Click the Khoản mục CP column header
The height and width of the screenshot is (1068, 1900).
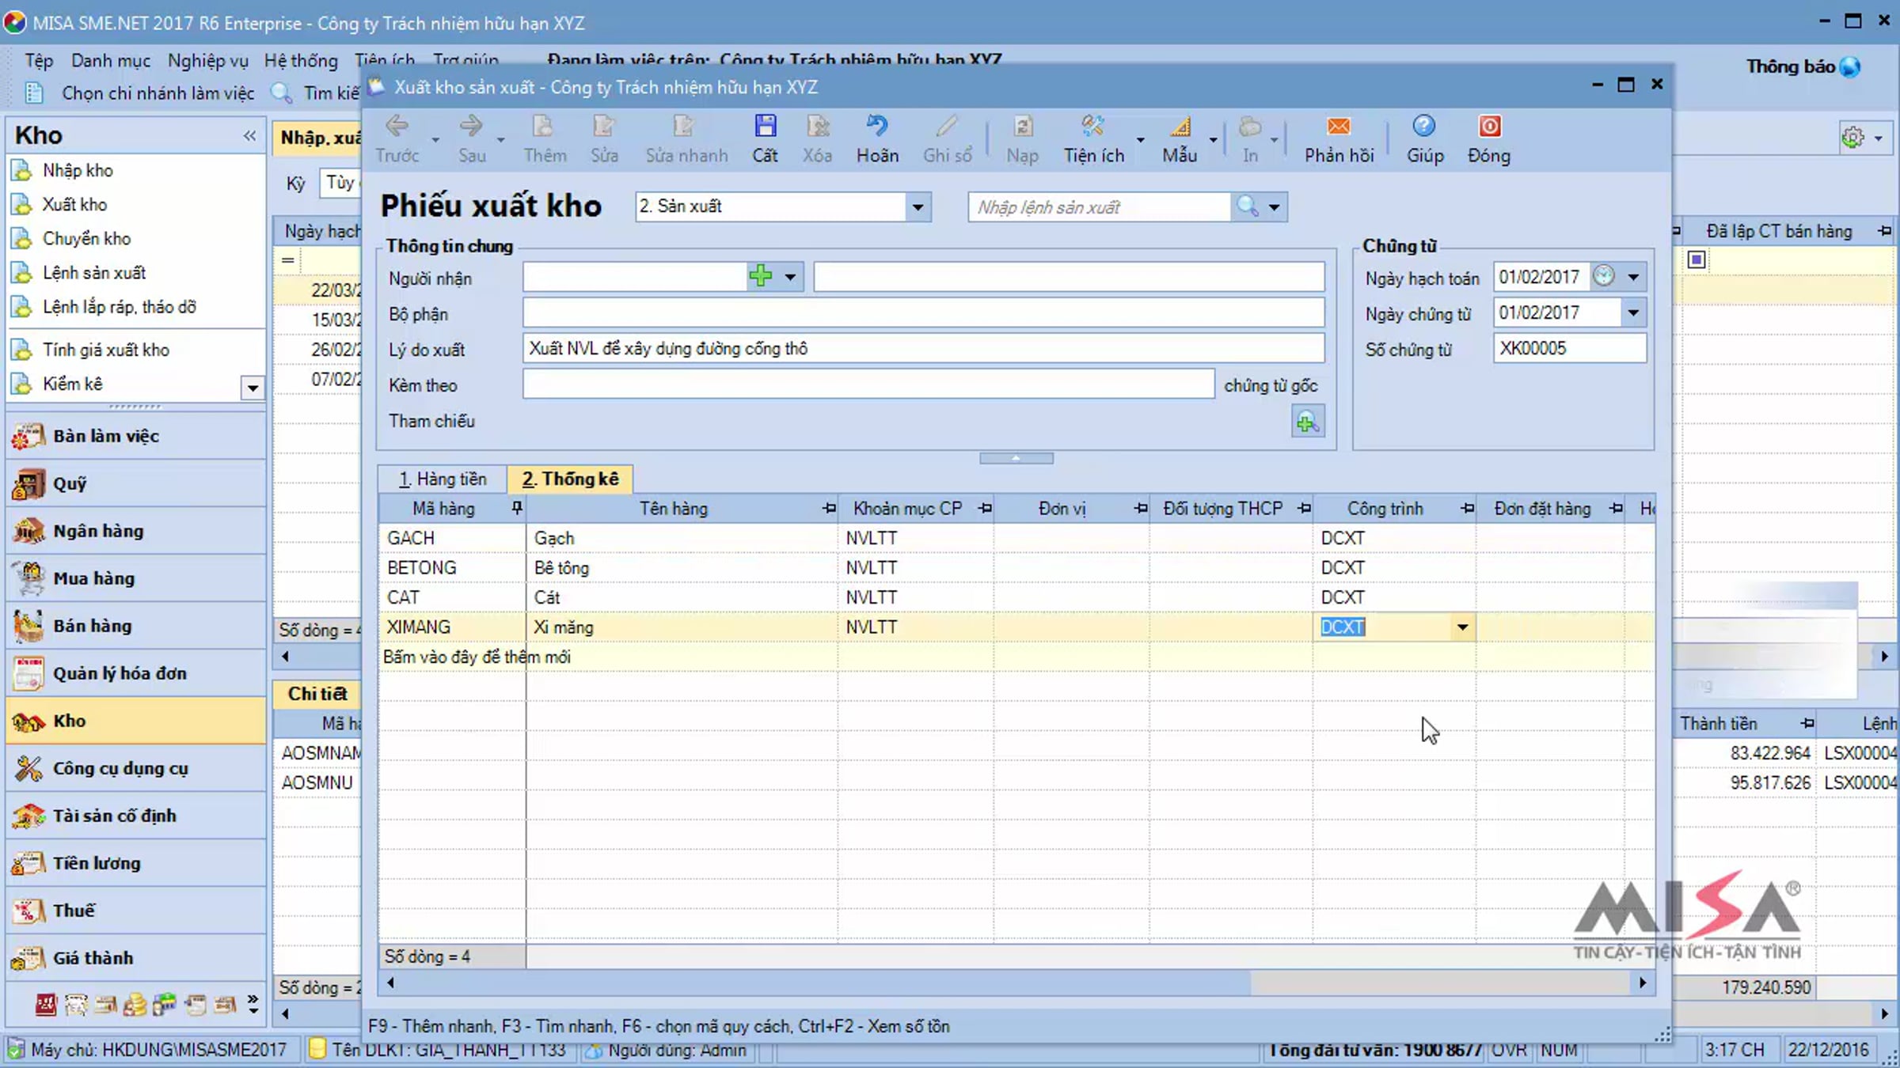907,509
